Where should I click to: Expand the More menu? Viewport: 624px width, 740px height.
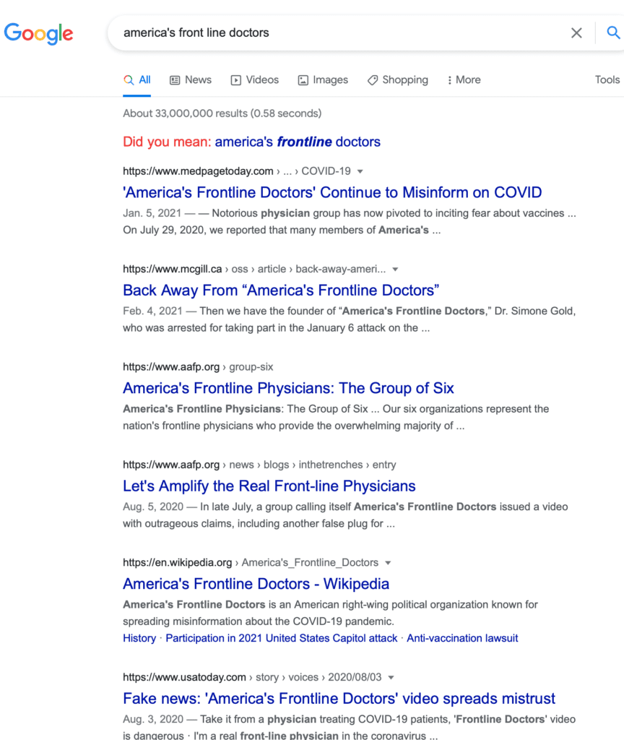[x=464, y=79]
